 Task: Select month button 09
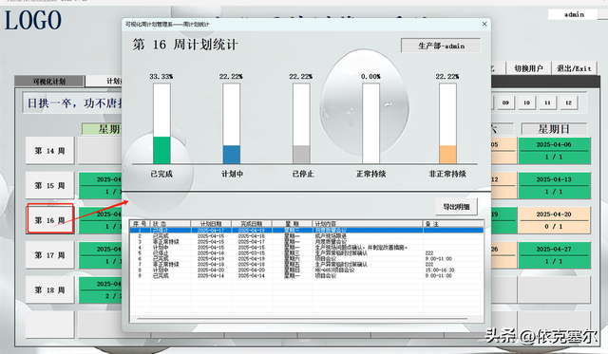point(505,102)
